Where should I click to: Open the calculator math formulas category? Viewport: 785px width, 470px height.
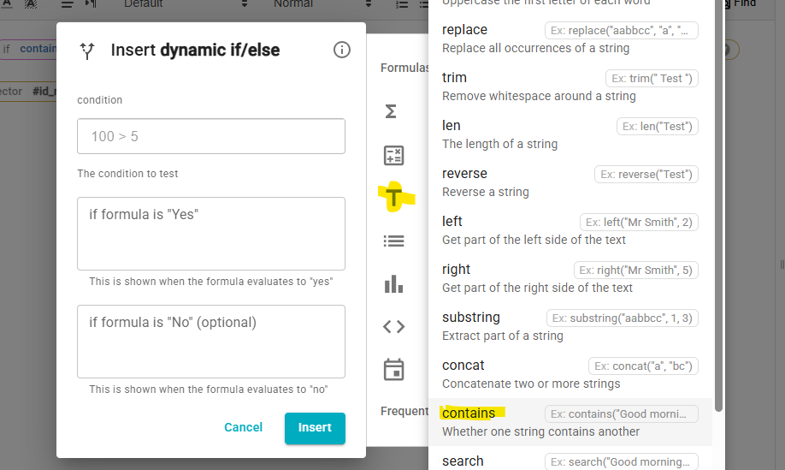[393, 155]
